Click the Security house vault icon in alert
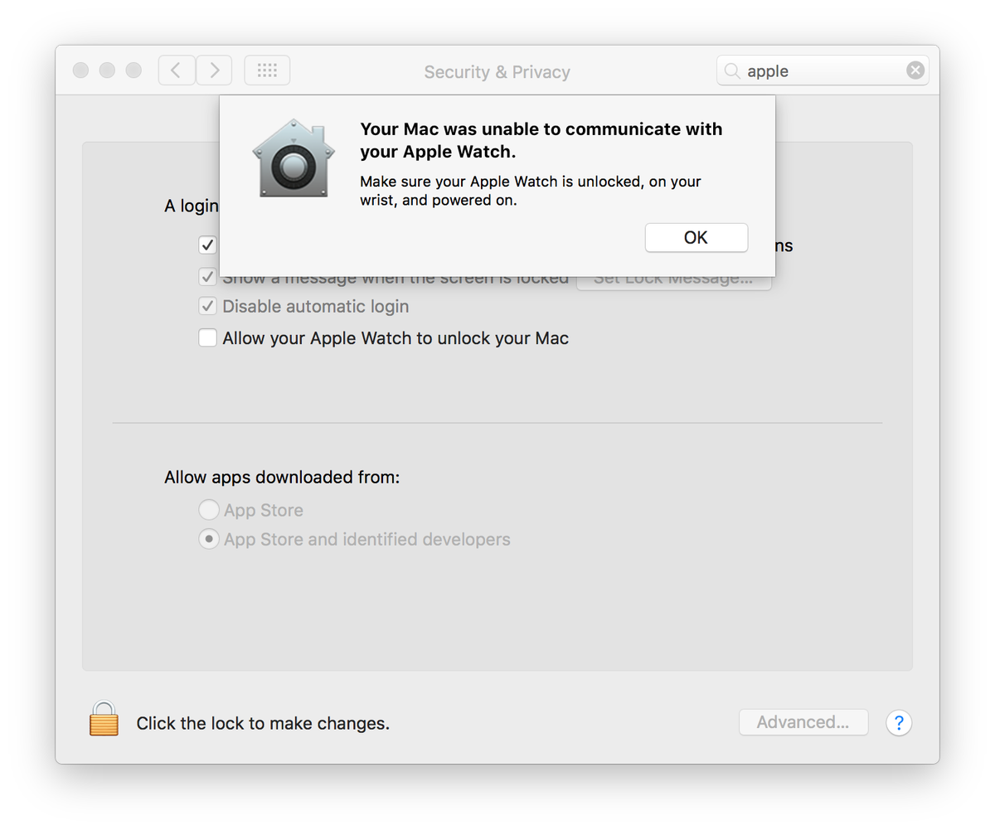Viewport: 995px width, 830px height. (294, 158)
